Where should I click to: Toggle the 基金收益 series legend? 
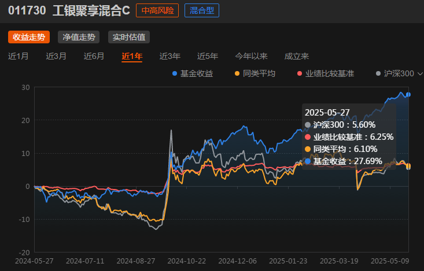(x=193, y=73)
